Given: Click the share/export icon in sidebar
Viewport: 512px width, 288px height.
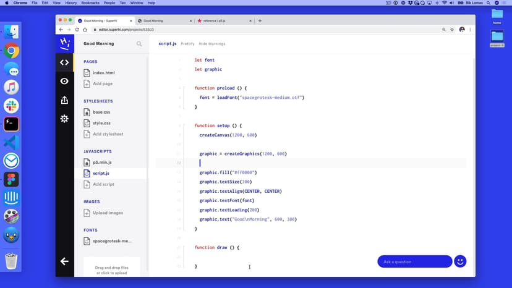Looking at the screenshot, I should point(64,100).
